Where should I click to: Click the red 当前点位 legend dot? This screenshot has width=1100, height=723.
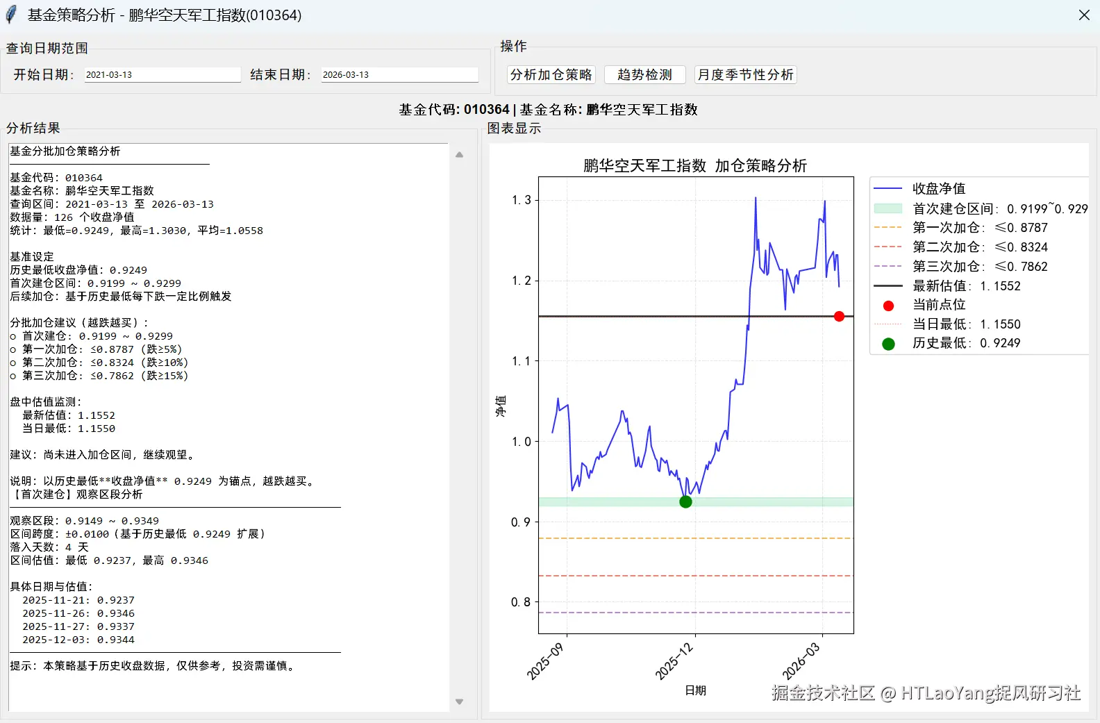click(x=888, y=306)
